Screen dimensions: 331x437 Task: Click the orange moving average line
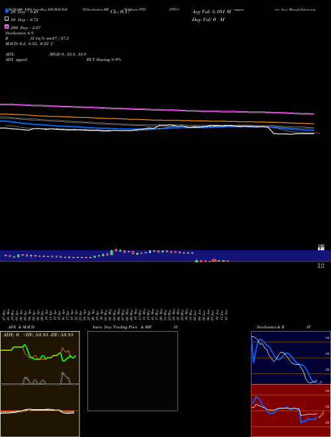[x=157, y=119]
